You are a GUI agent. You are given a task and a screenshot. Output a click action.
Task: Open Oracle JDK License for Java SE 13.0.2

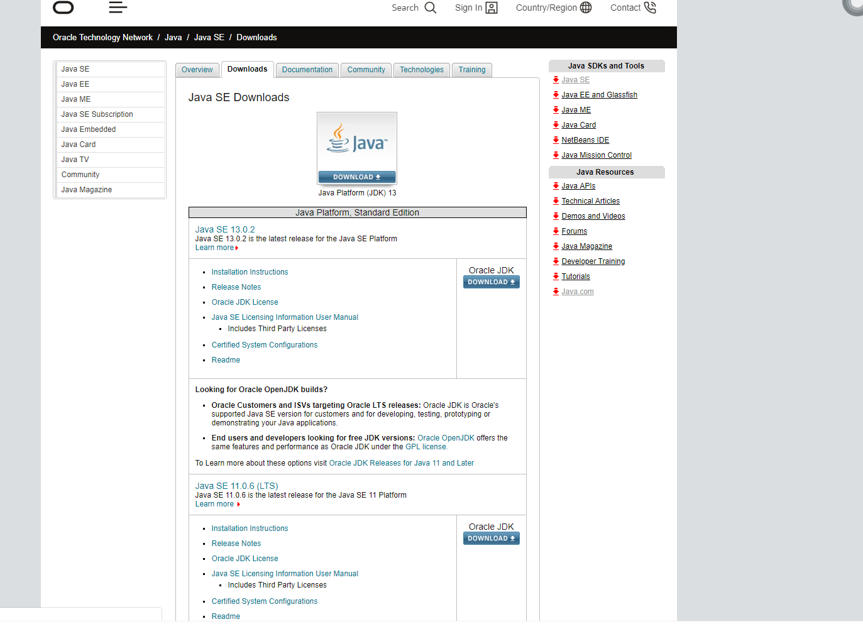tap(245, 302)
